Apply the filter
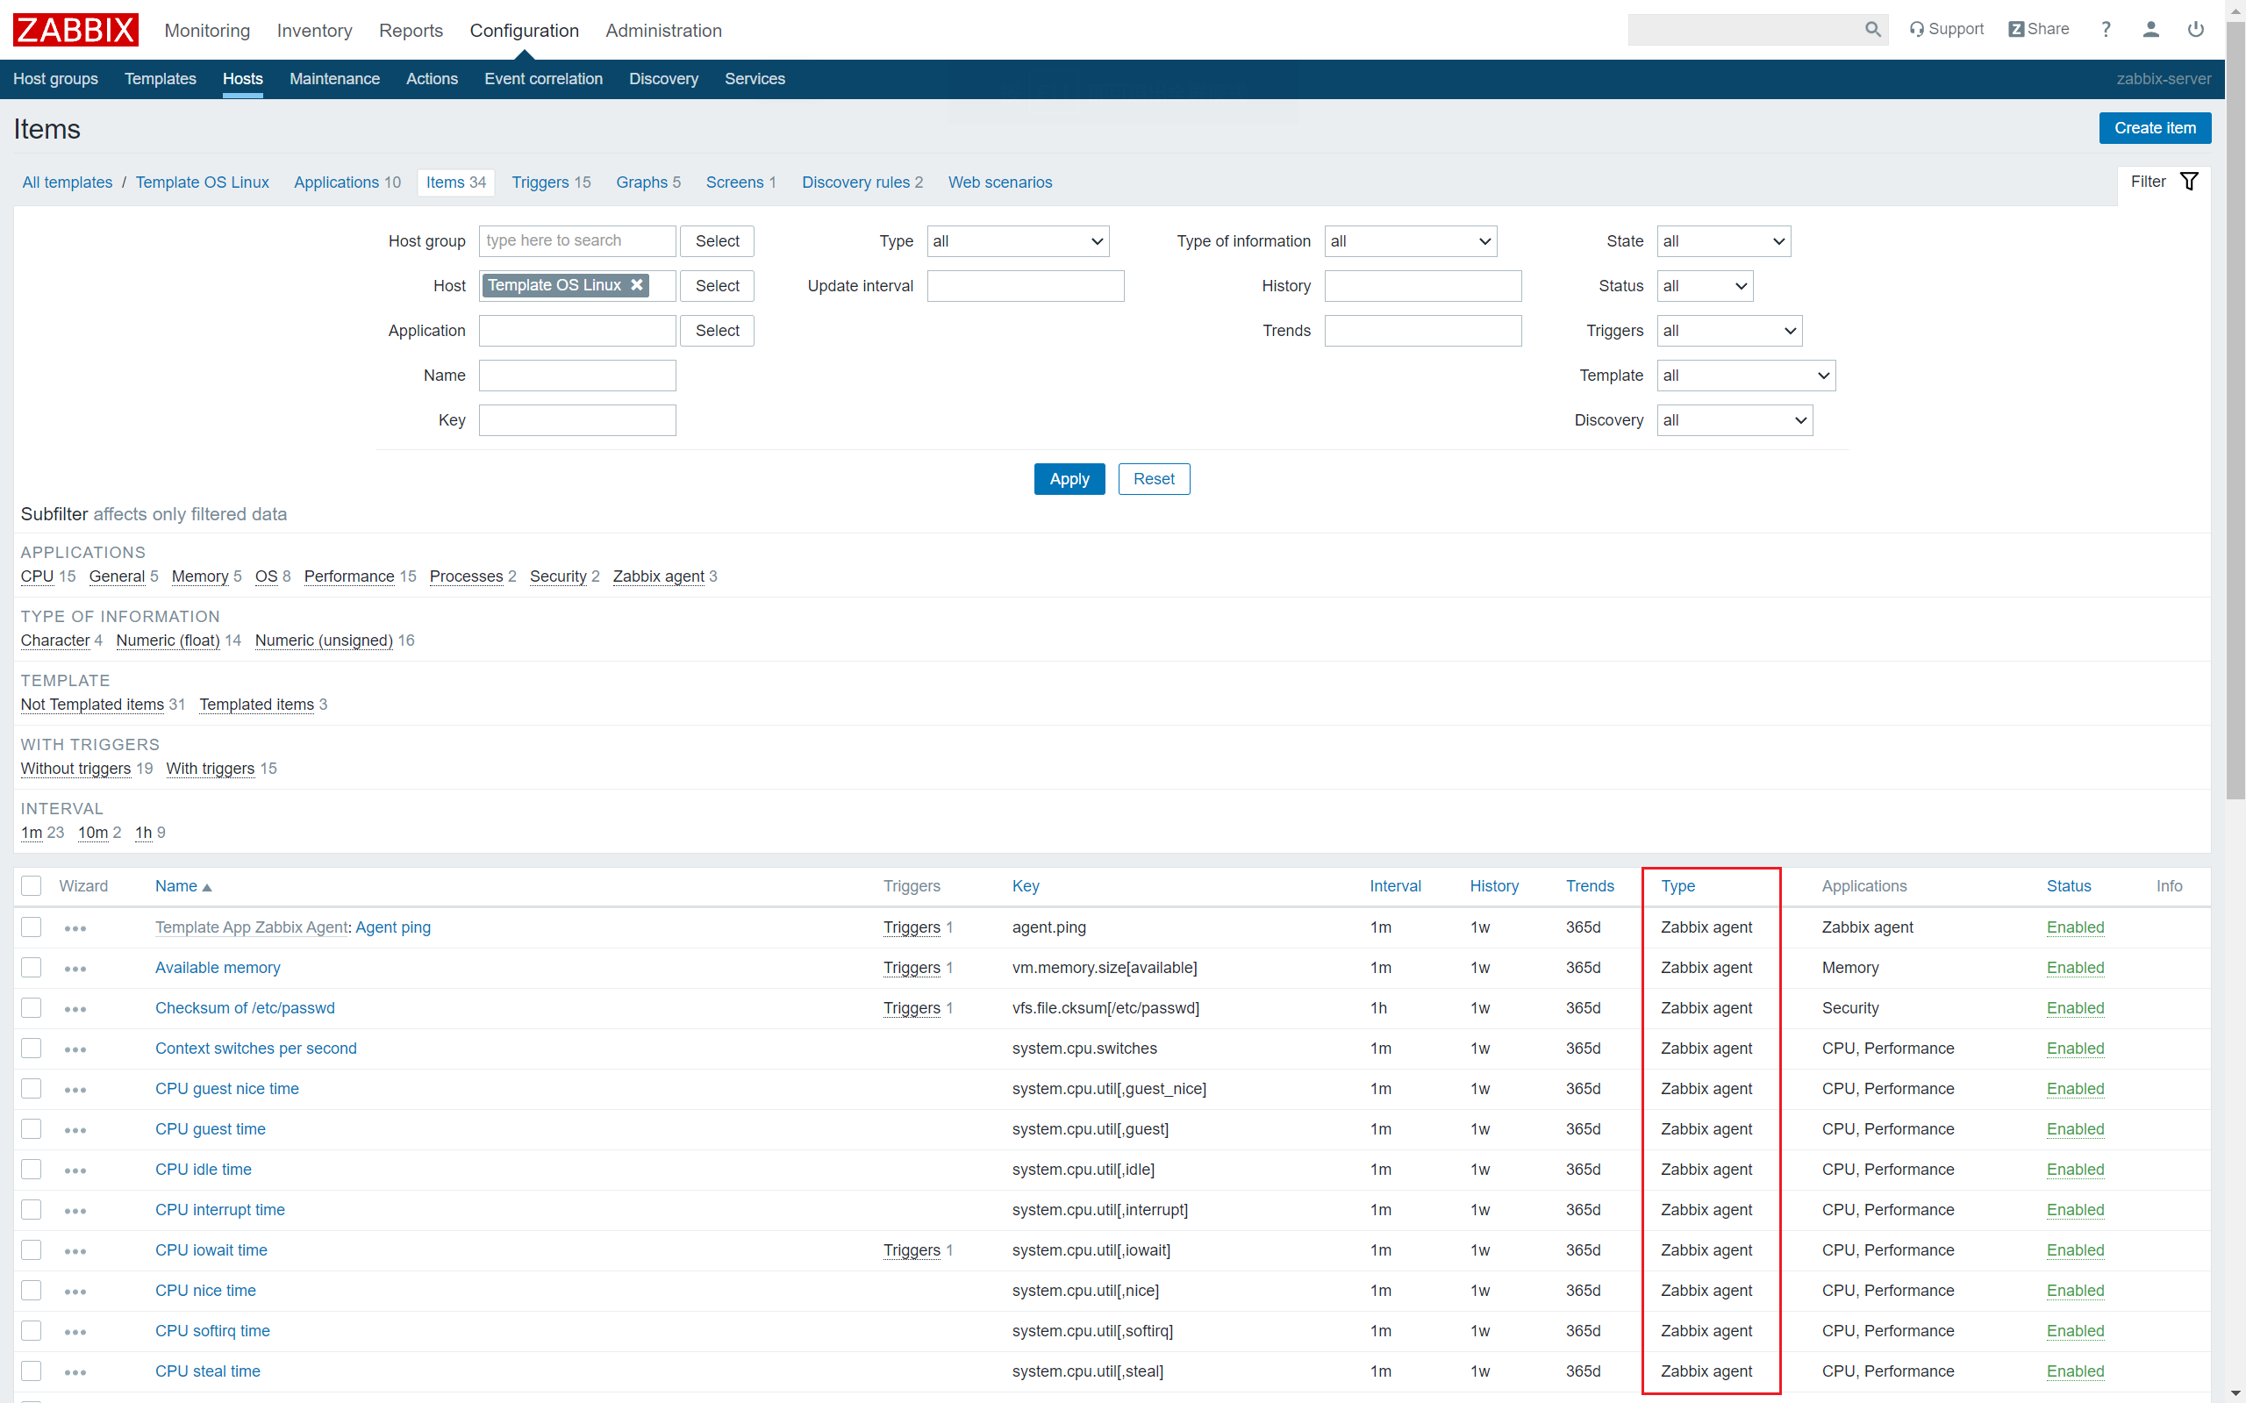The image size is (2246, 1403). click(x=1069, y=479)
